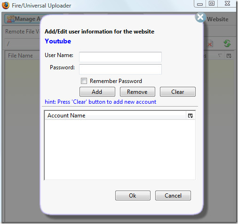Viewport: 238px width, 224px height.
Task: Click the Manage Accounts users icon
Action: pos(11,19)
